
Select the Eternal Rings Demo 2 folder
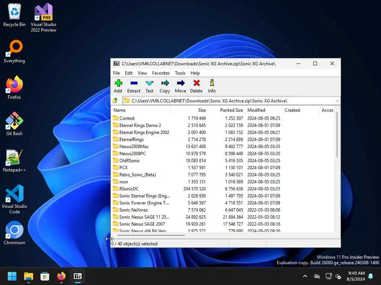point(137,125)
